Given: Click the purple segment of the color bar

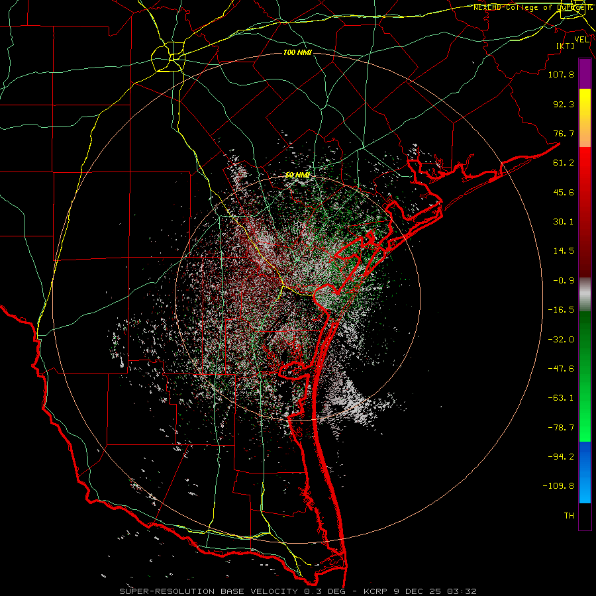Looking at the screenshot, I should 585,74.
